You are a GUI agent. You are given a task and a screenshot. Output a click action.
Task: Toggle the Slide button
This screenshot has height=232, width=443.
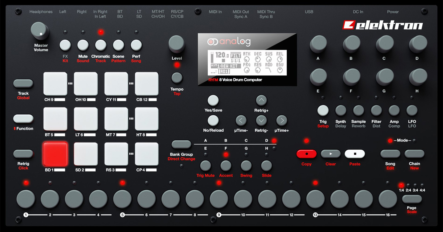[x=266, y=166]
